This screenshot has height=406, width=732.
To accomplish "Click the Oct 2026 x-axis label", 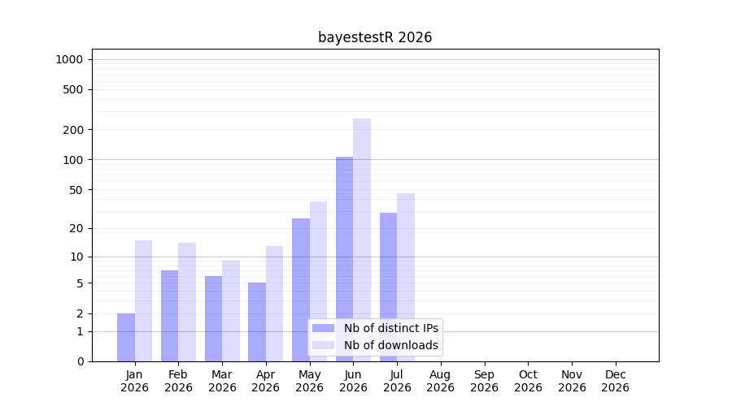I will click(x=529, y=381).
